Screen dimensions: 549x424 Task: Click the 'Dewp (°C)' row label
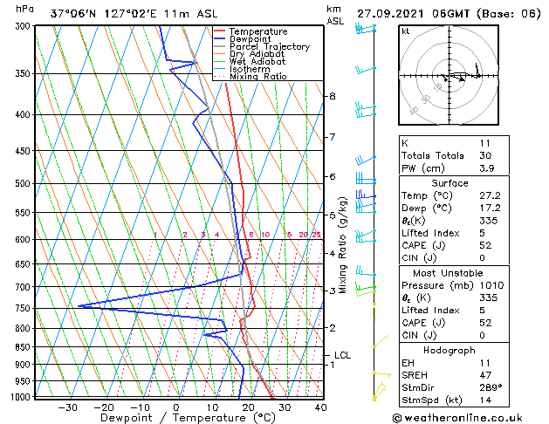[x=427, y=209]
